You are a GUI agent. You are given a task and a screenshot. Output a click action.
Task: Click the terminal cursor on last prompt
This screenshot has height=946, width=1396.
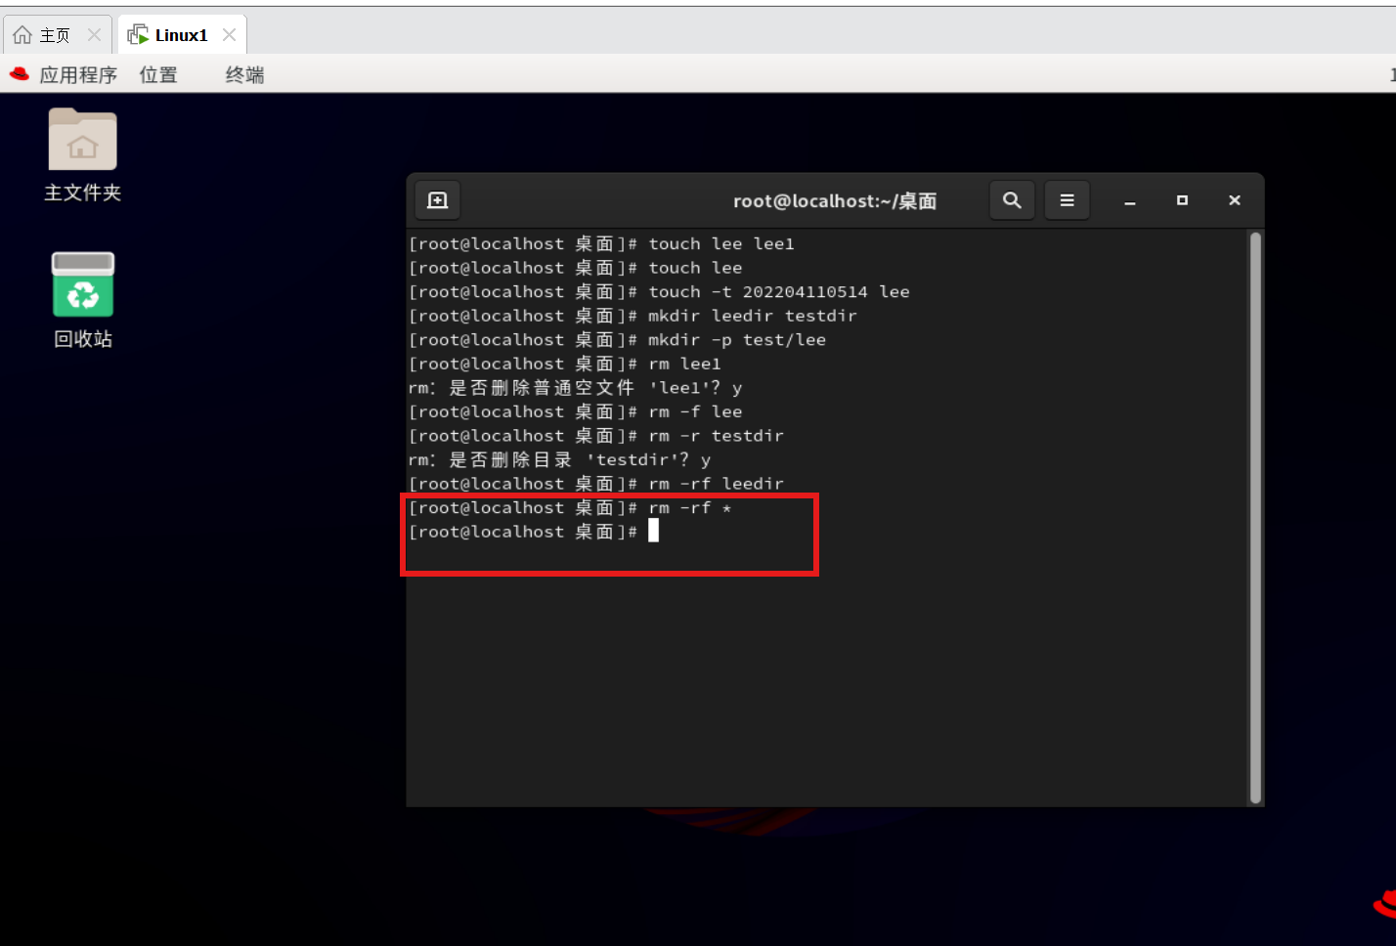point(654,531)
